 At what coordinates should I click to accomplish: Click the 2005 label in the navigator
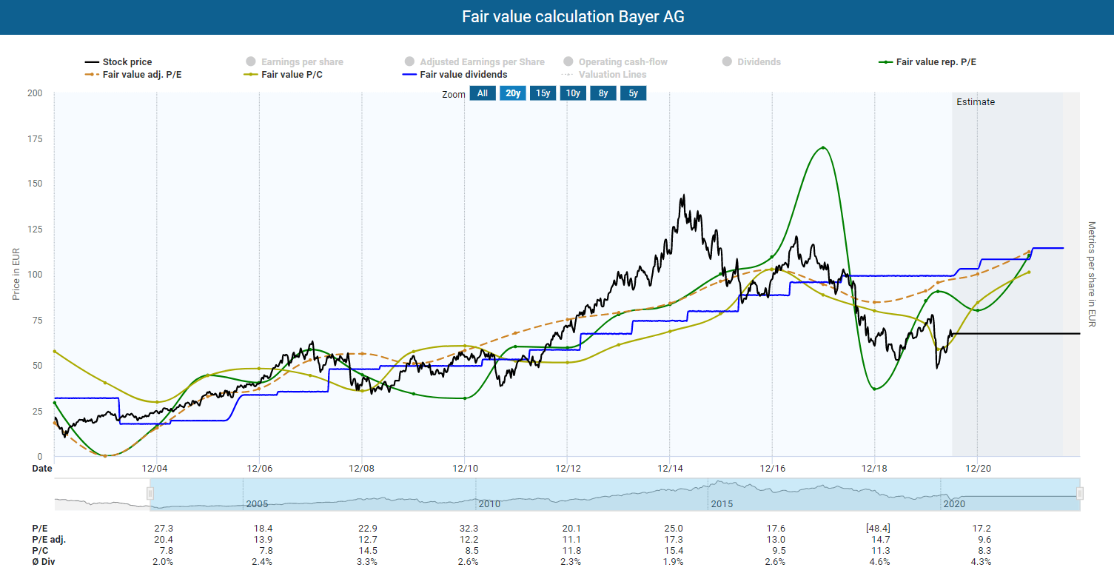[x=257, y=504]
